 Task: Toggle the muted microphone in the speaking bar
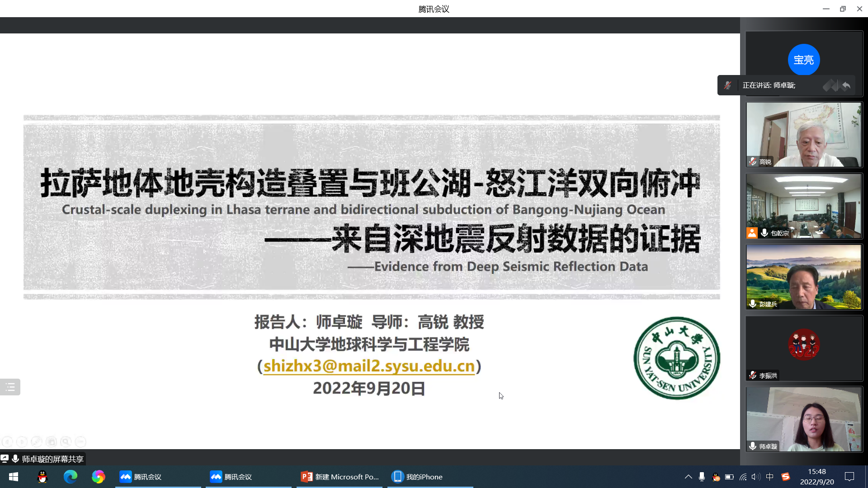pos(727,85)
